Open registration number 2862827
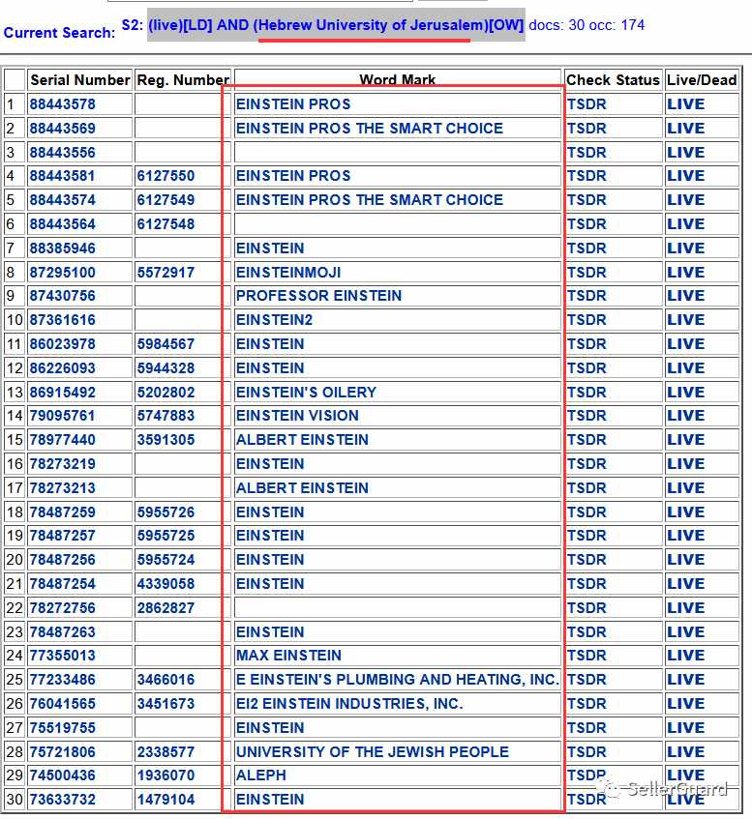The image size is (752, 819). point(165,608)
